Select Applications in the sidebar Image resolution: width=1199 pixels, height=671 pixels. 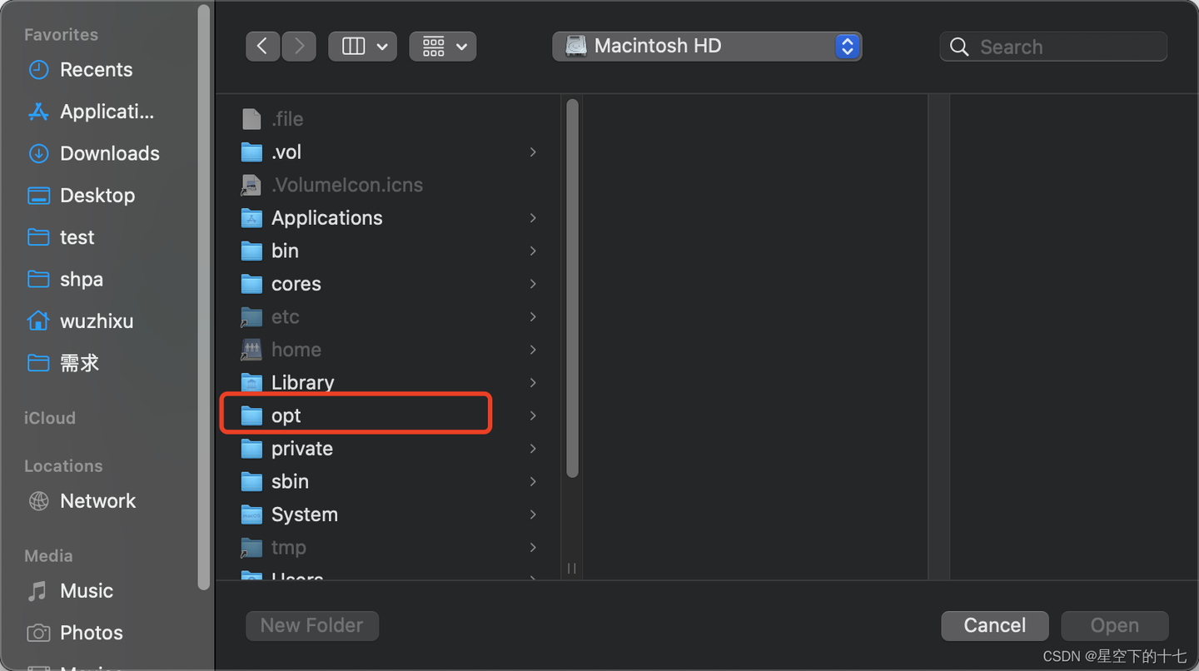point(107,112)
